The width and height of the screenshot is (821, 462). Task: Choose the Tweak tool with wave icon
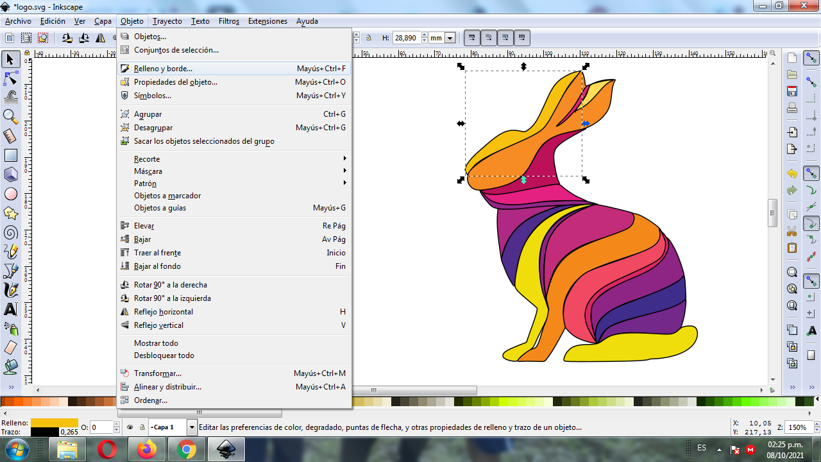pos(10,98)
